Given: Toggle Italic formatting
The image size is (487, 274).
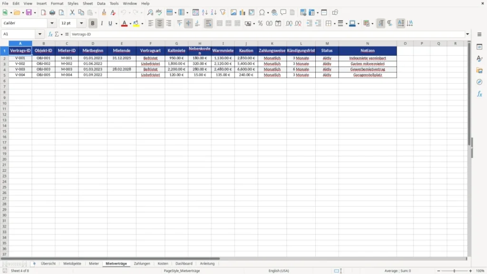Looking at the screenshot, I should (102, 23).
